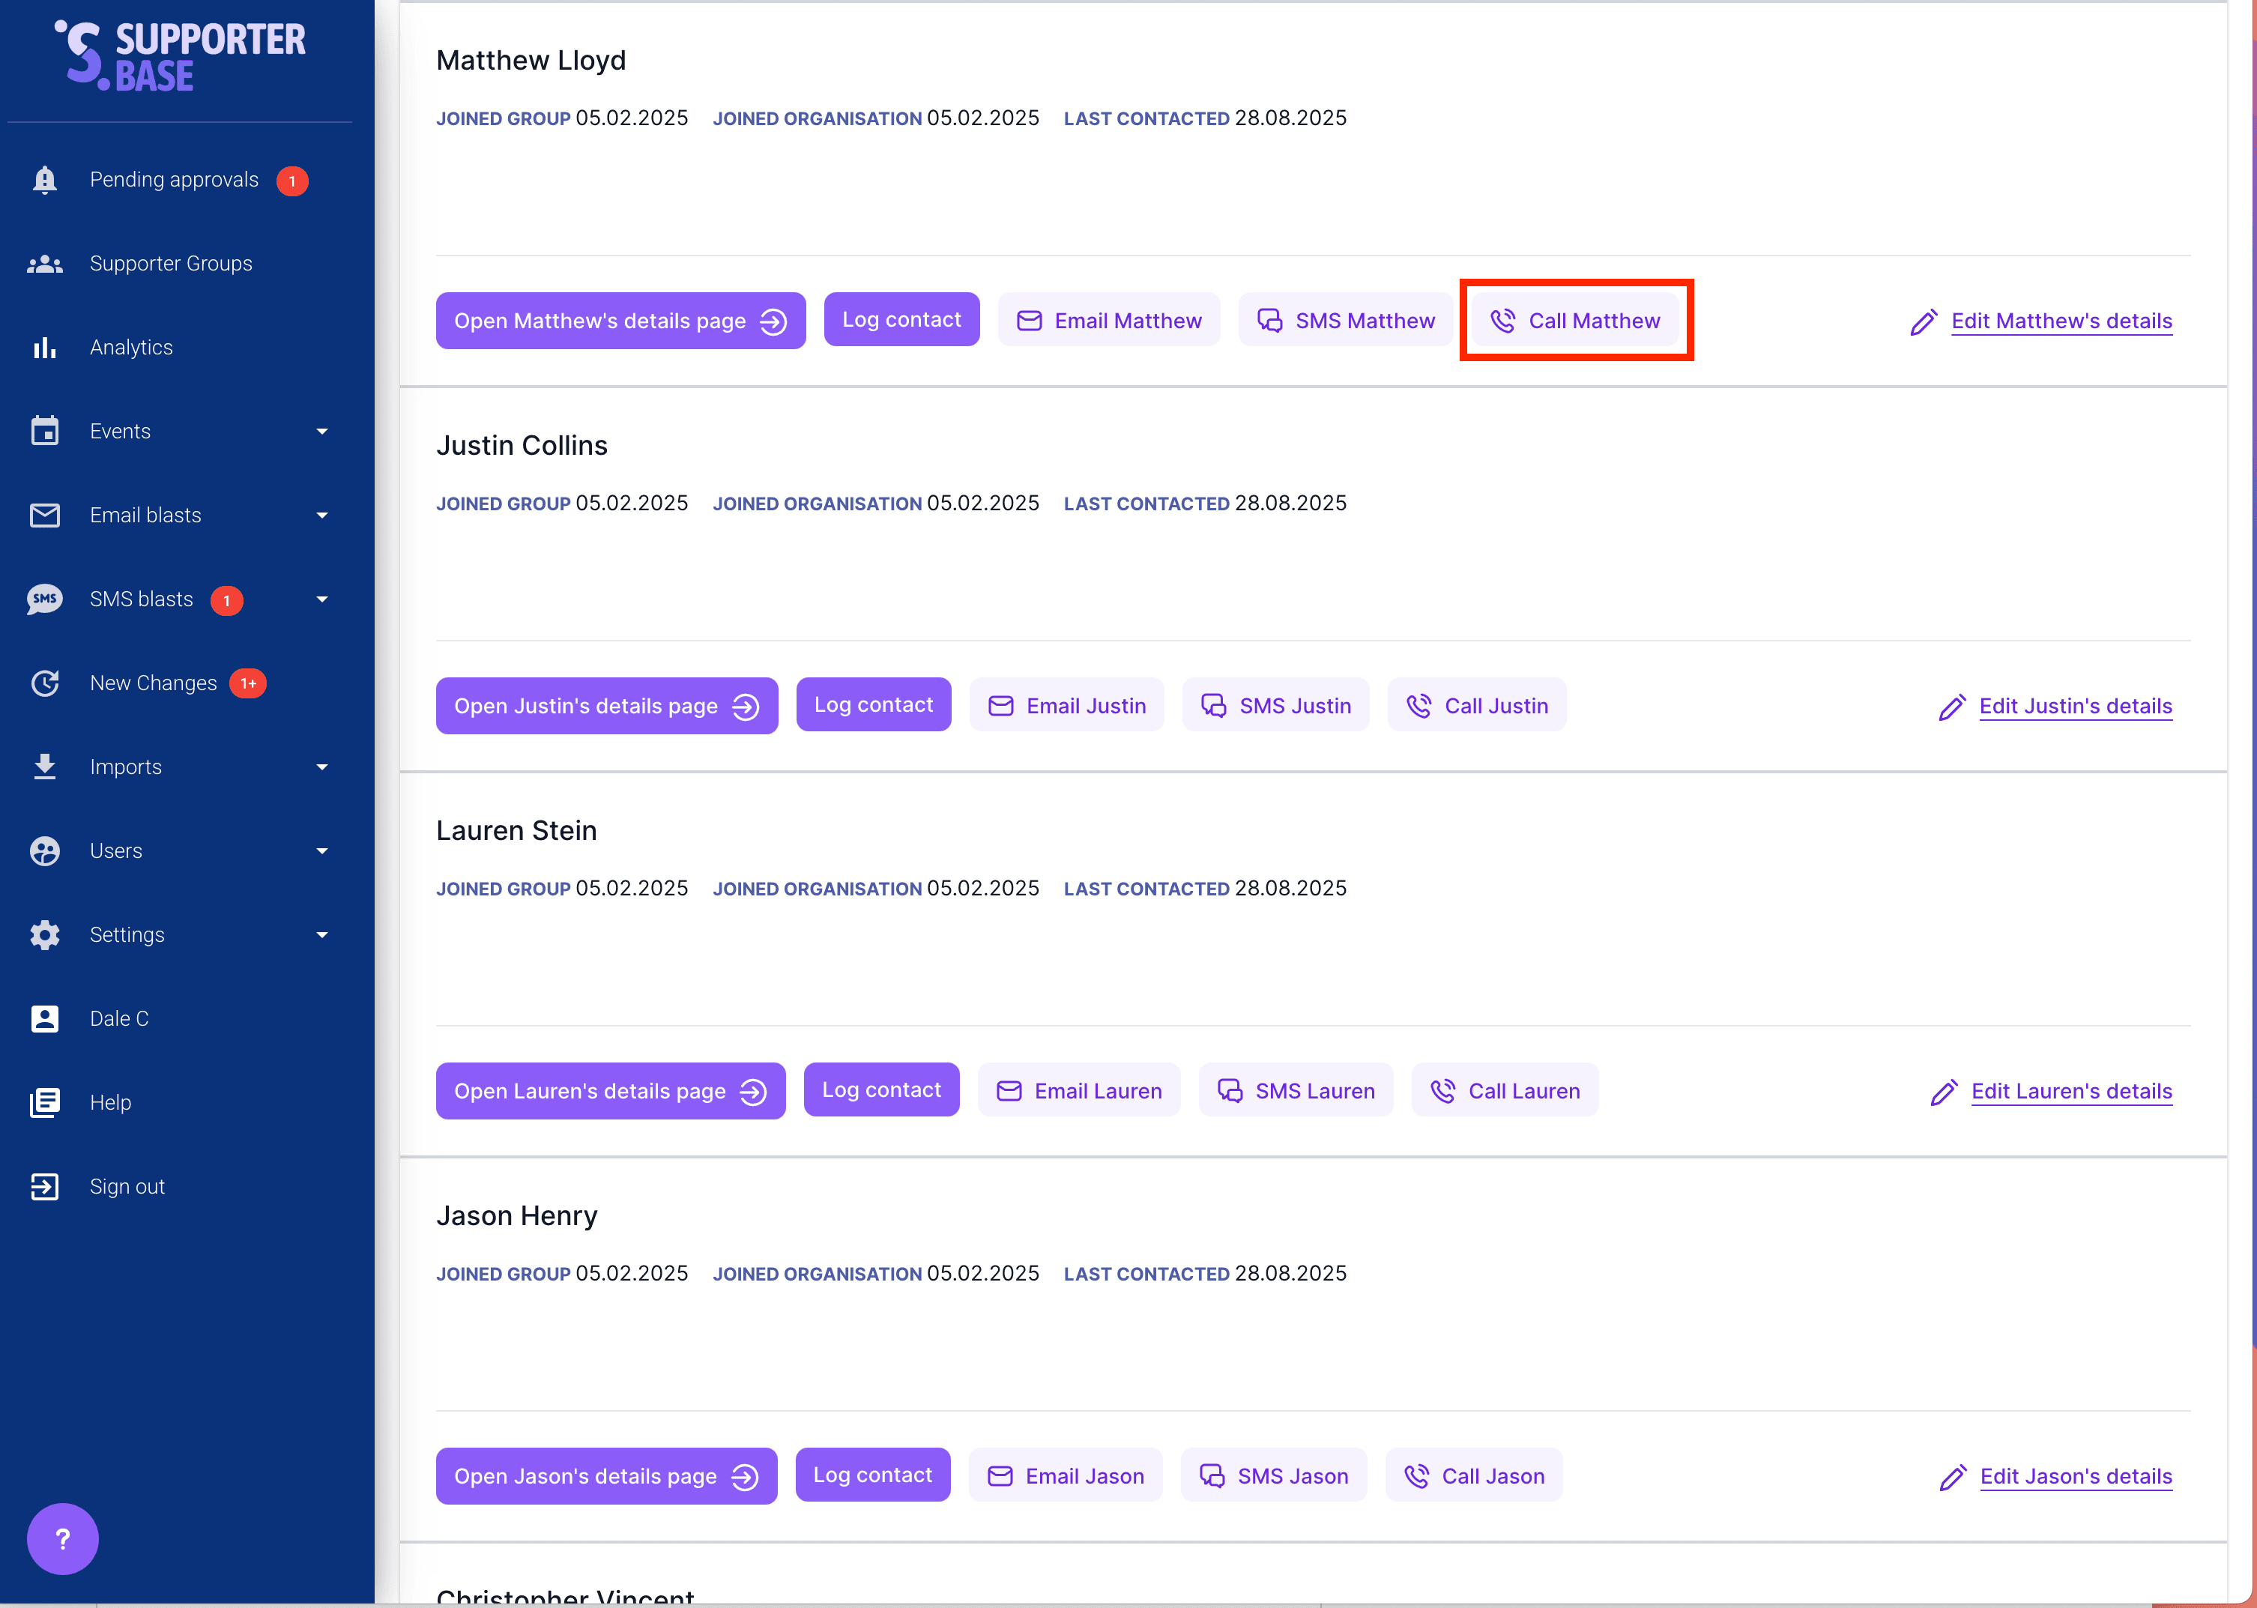Click Edit Jason's details link
The height and width of the screenshot is (1608, 2257).
(2075, 1476)
